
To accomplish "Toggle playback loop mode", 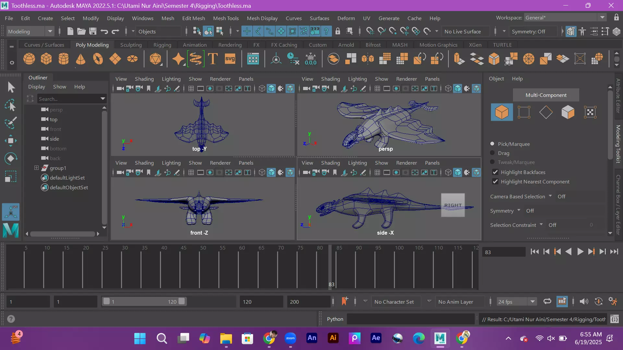I will (547, 302).
